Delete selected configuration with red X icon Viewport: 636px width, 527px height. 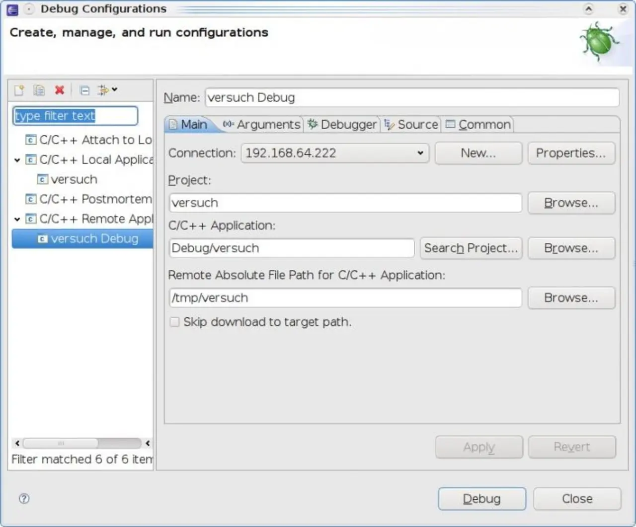pyautogui.click(x=60, y=90)
